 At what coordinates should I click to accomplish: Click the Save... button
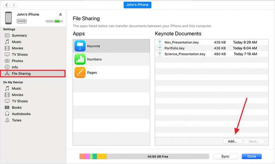[x=254, y=141]
